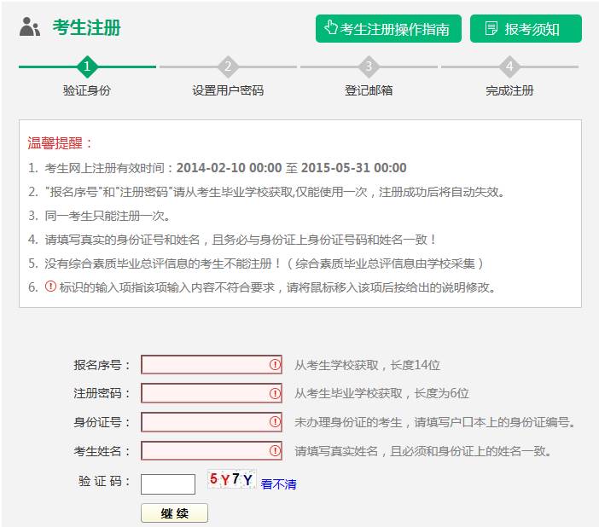Open the 考生注册操作指南 guide button

coord(388,28)
